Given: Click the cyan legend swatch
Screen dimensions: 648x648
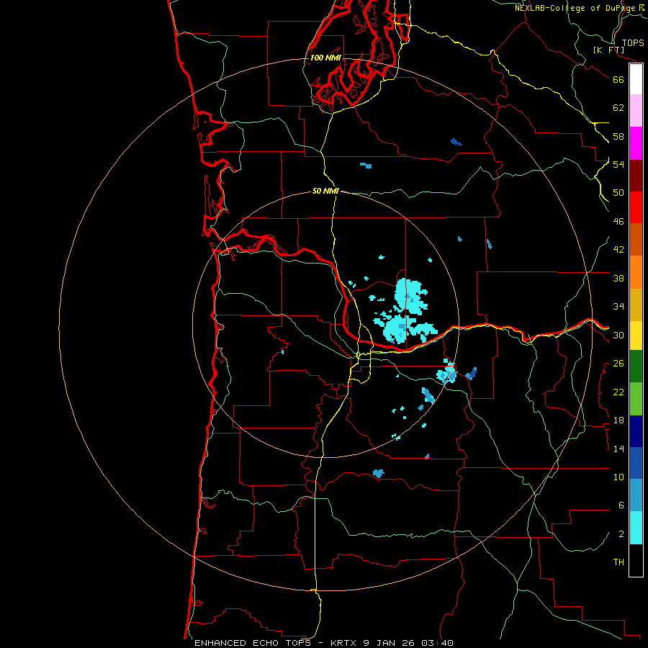Looking at the screenshot, I should 636,528.
